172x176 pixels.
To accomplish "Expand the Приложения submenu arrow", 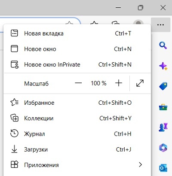I will click(140, 165).
